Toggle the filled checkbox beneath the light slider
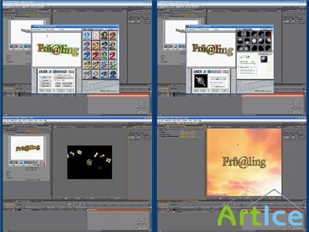309x232 pixels. click(x=212, y=82)
